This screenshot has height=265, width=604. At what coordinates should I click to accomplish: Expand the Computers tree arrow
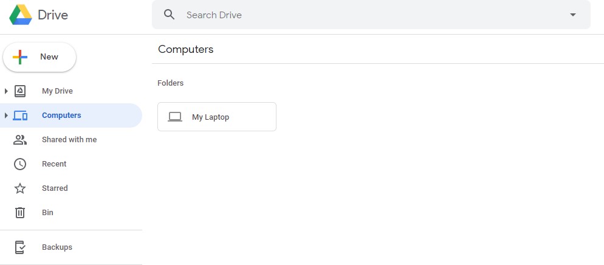(x=6, y=115)
